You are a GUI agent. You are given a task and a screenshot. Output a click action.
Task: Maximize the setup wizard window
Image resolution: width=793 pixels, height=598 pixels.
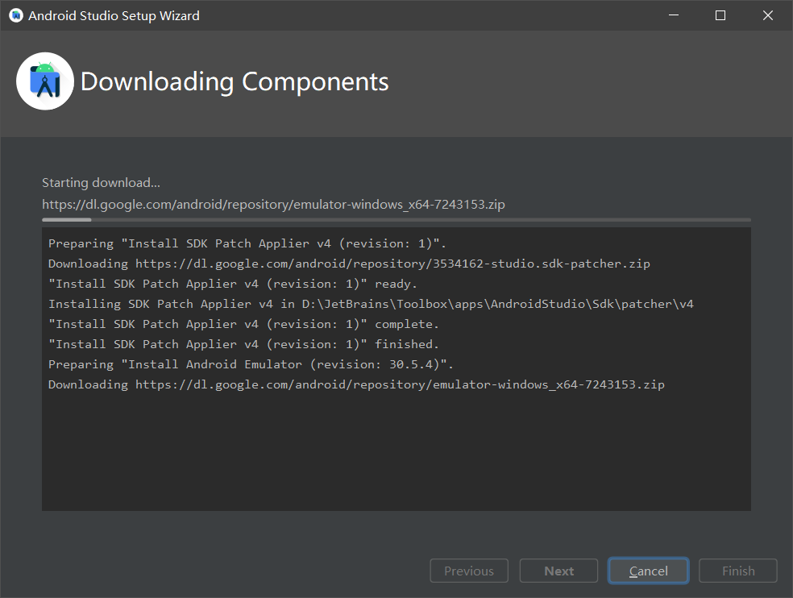[x=720, y=15]
